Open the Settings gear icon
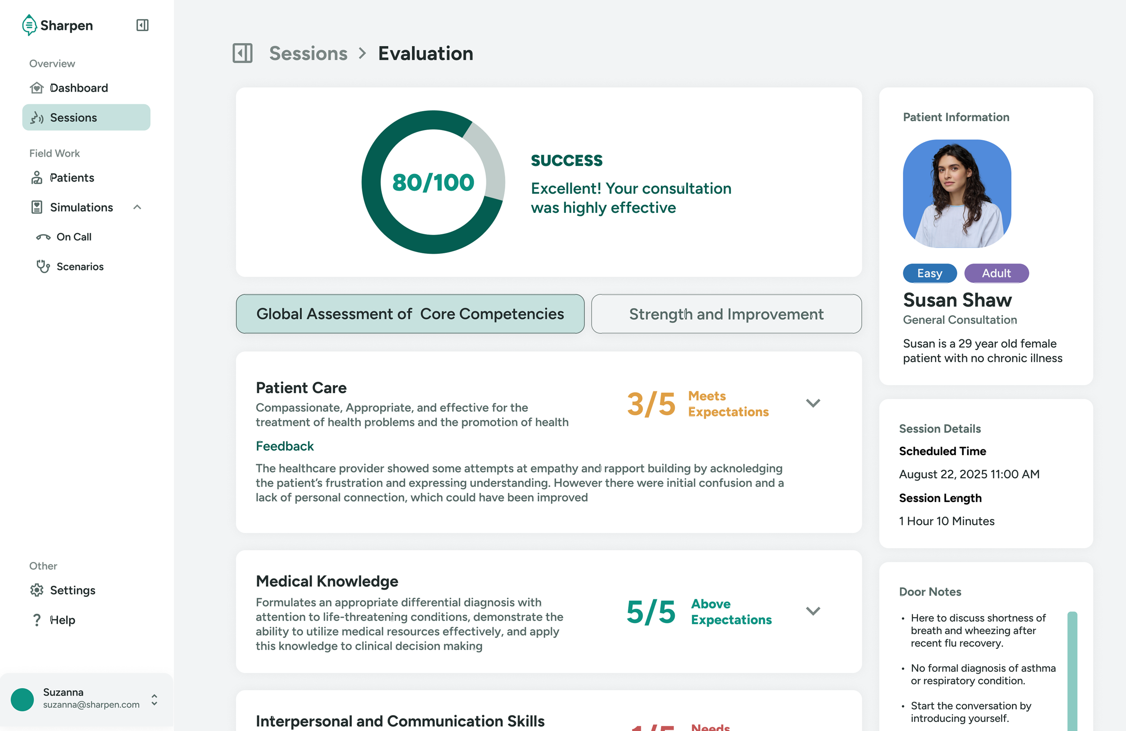This screenshot has height=731, width=1126. (x=36, y=590)
